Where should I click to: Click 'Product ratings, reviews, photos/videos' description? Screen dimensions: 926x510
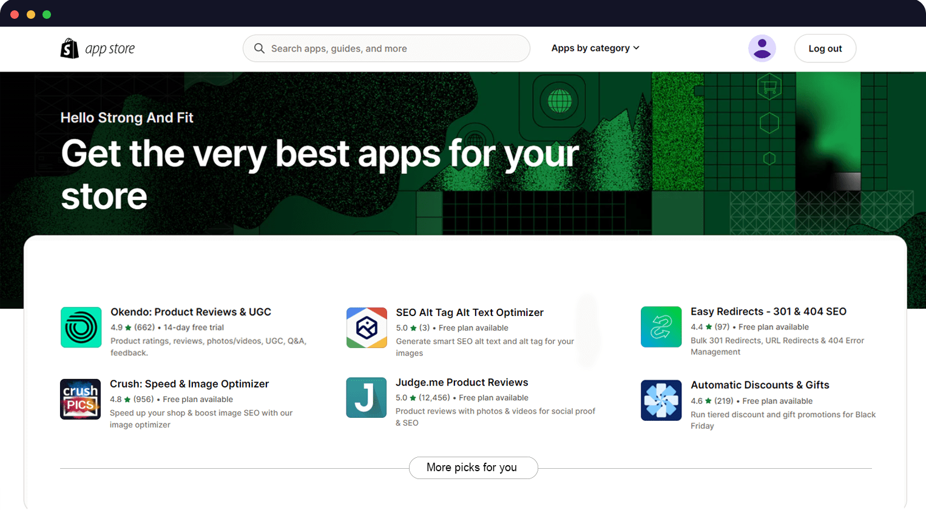208,347
